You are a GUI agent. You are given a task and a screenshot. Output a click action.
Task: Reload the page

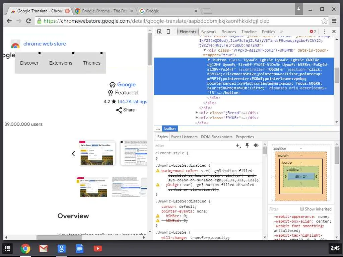[29, 21]
